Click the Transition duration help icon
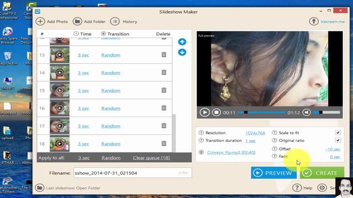353x198 pixels. click(201, 140)
